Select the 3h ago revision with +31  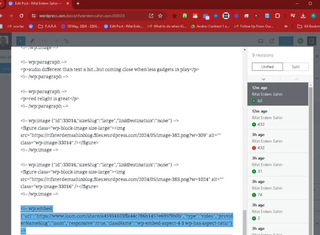pyautogui.click(x=278, y=164)
